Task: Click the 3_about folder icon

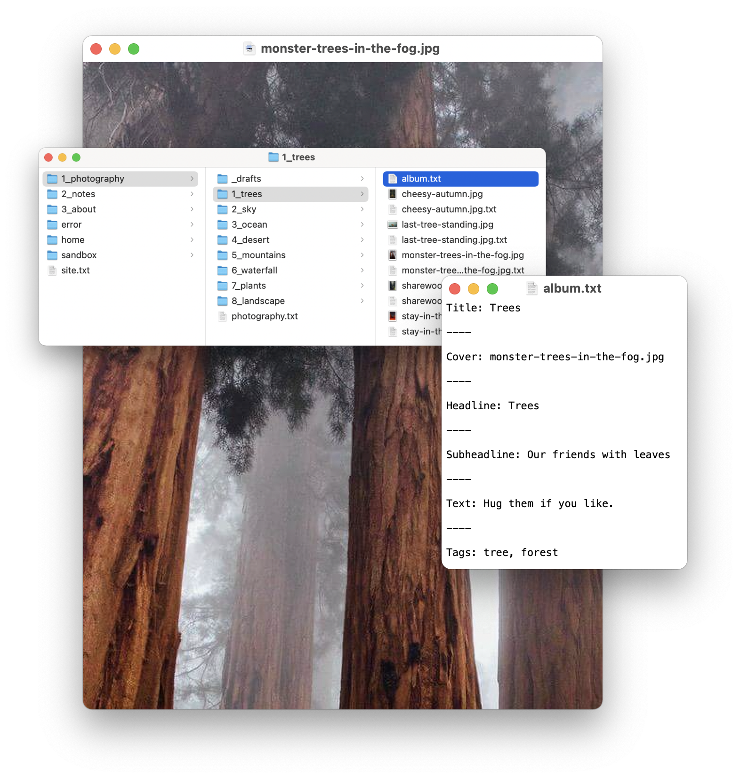Action: (x=52, y=209)
